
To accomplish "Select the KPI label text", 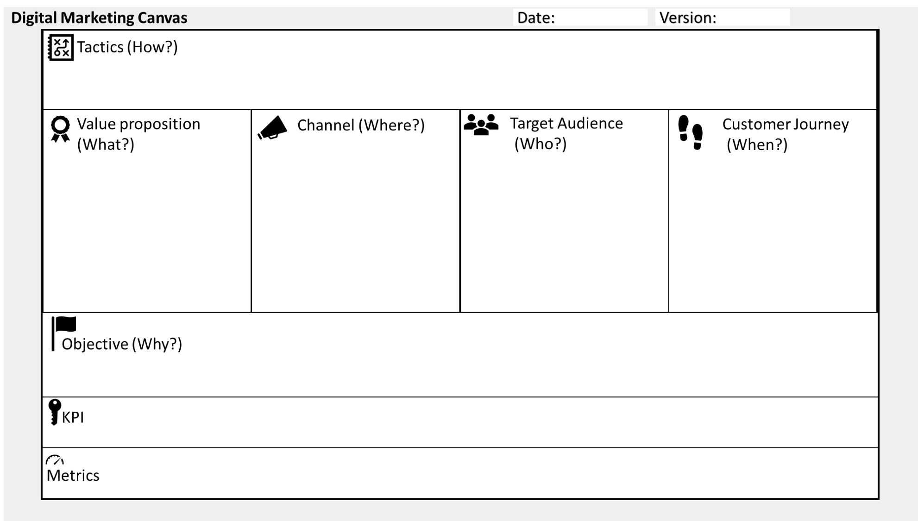I will coord(73,417).
